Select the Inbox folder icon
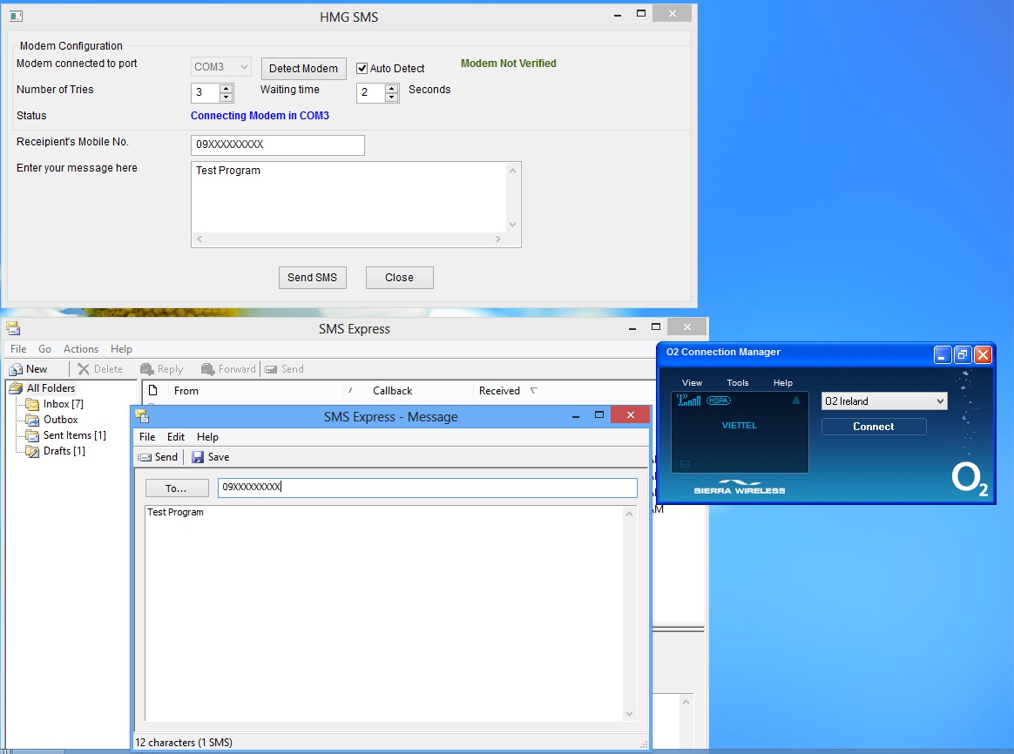 [32, 404]
